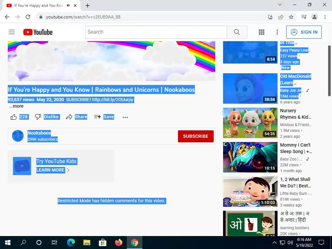Share this page icon in address bar

tap(281, 17)
